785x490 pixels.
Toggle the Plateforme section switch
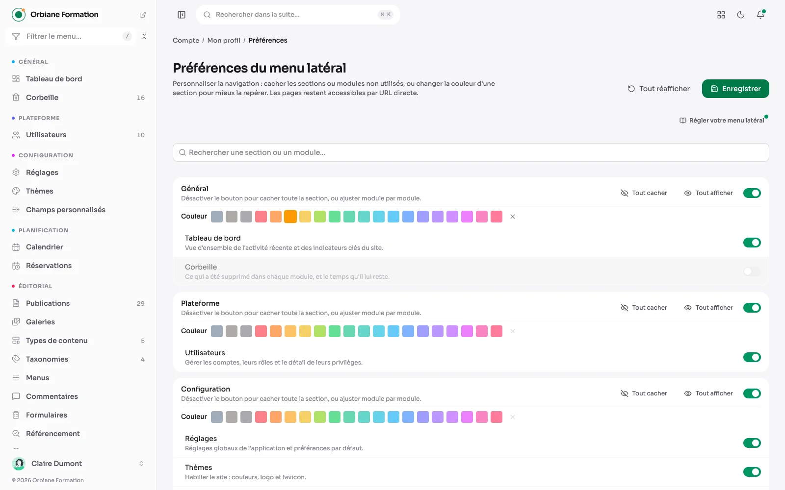[752, 308]
